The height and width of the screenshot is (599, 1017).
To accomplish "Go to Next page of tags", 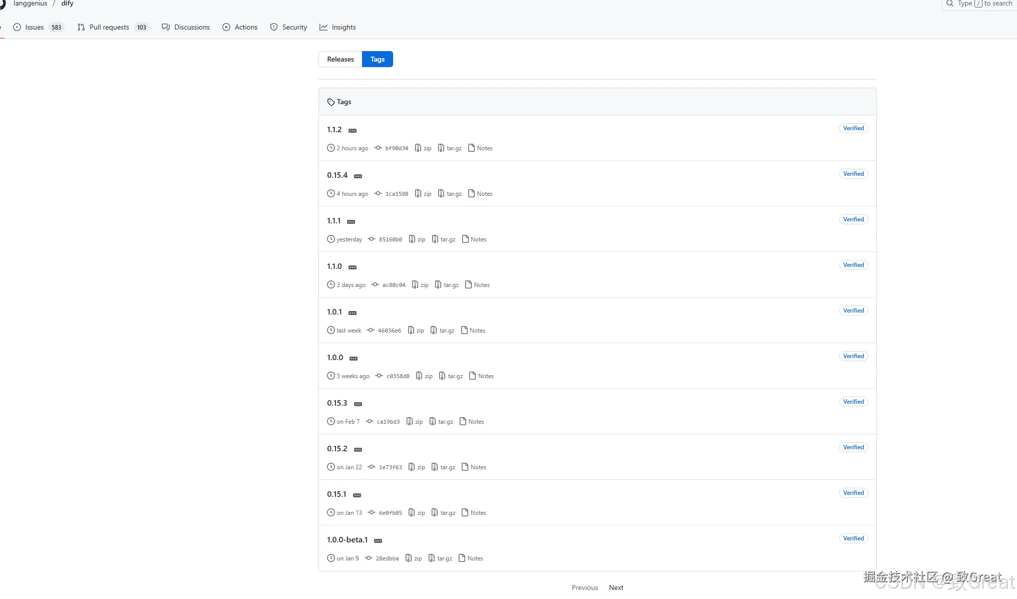I will click(x=616, y=587).
